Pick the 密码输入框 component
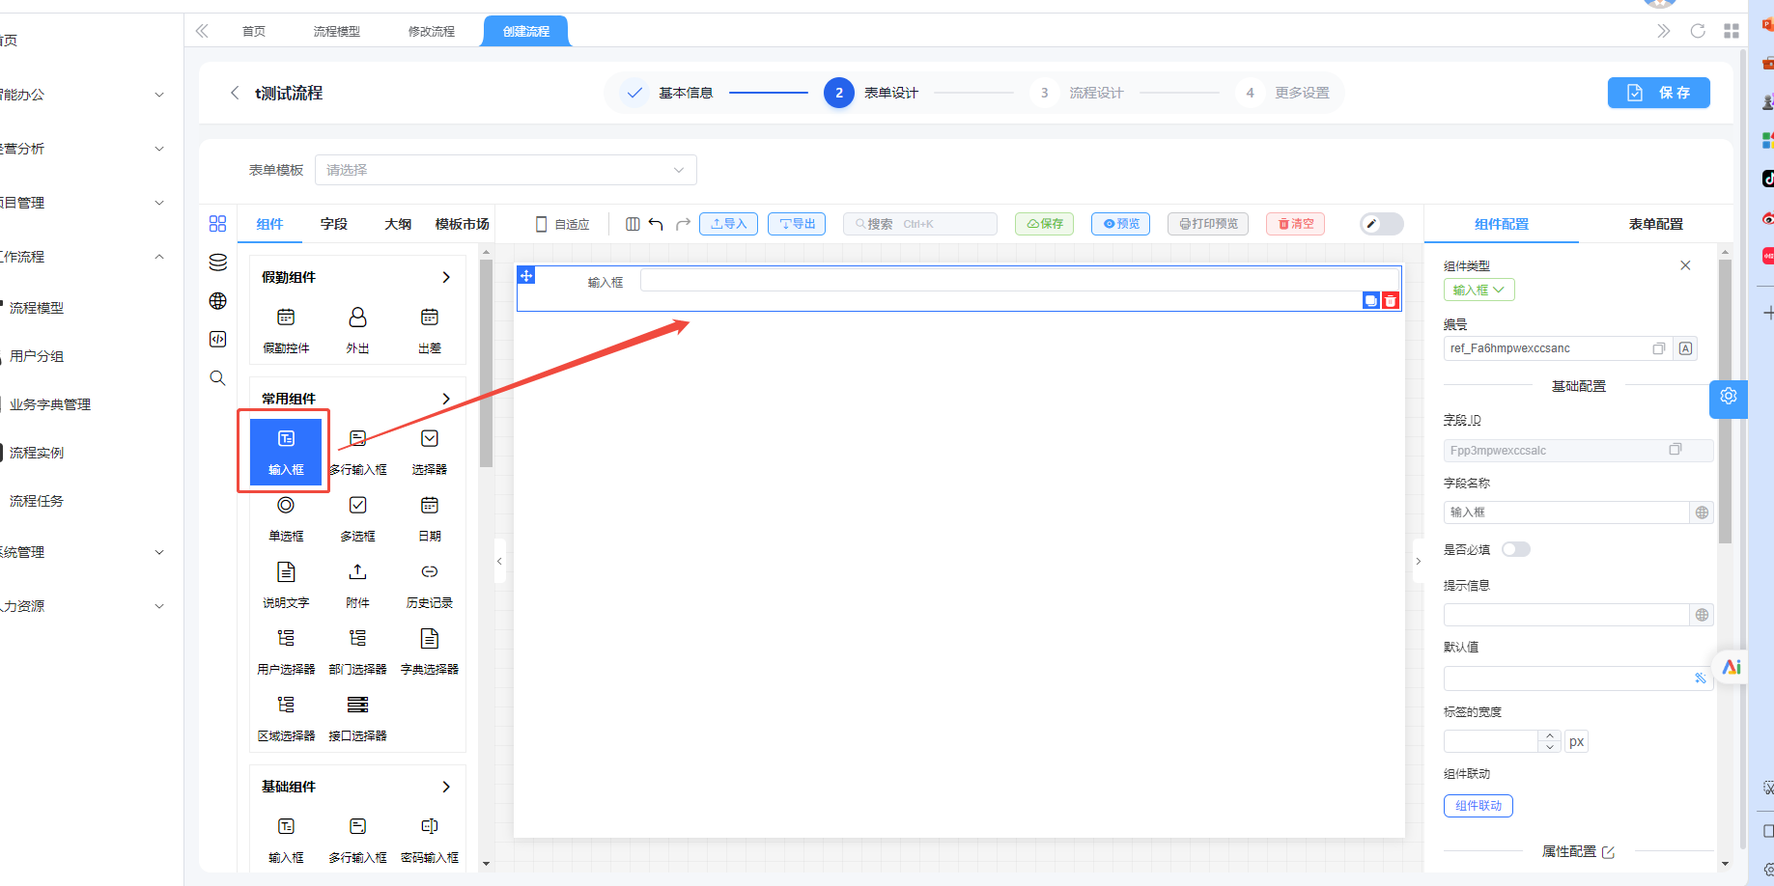The image size is (1774, 886). tap(430, 841)
